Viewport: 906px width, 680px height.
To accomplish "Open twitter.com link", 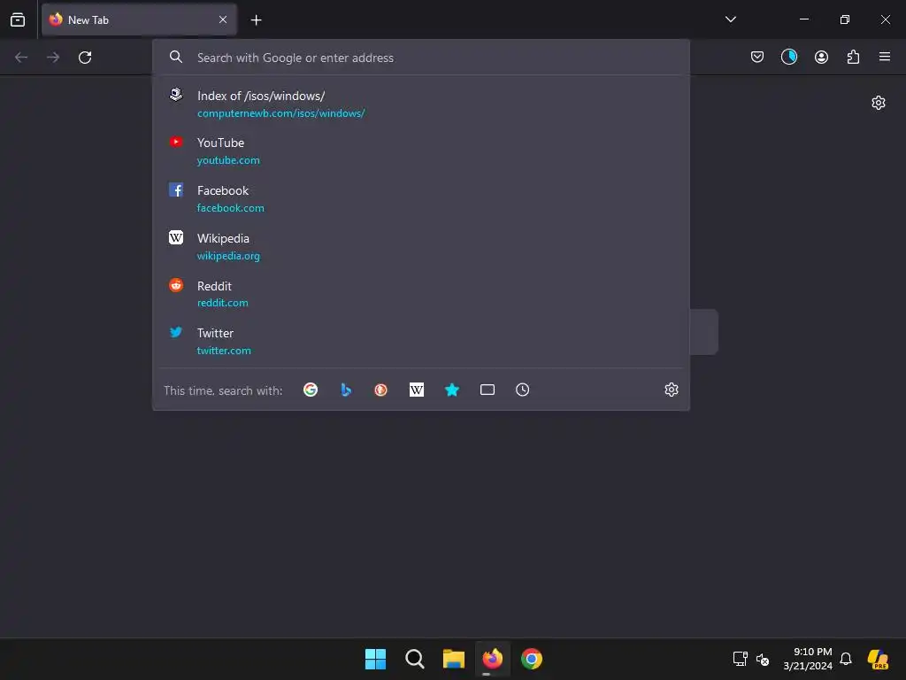I will pos(224,351).
